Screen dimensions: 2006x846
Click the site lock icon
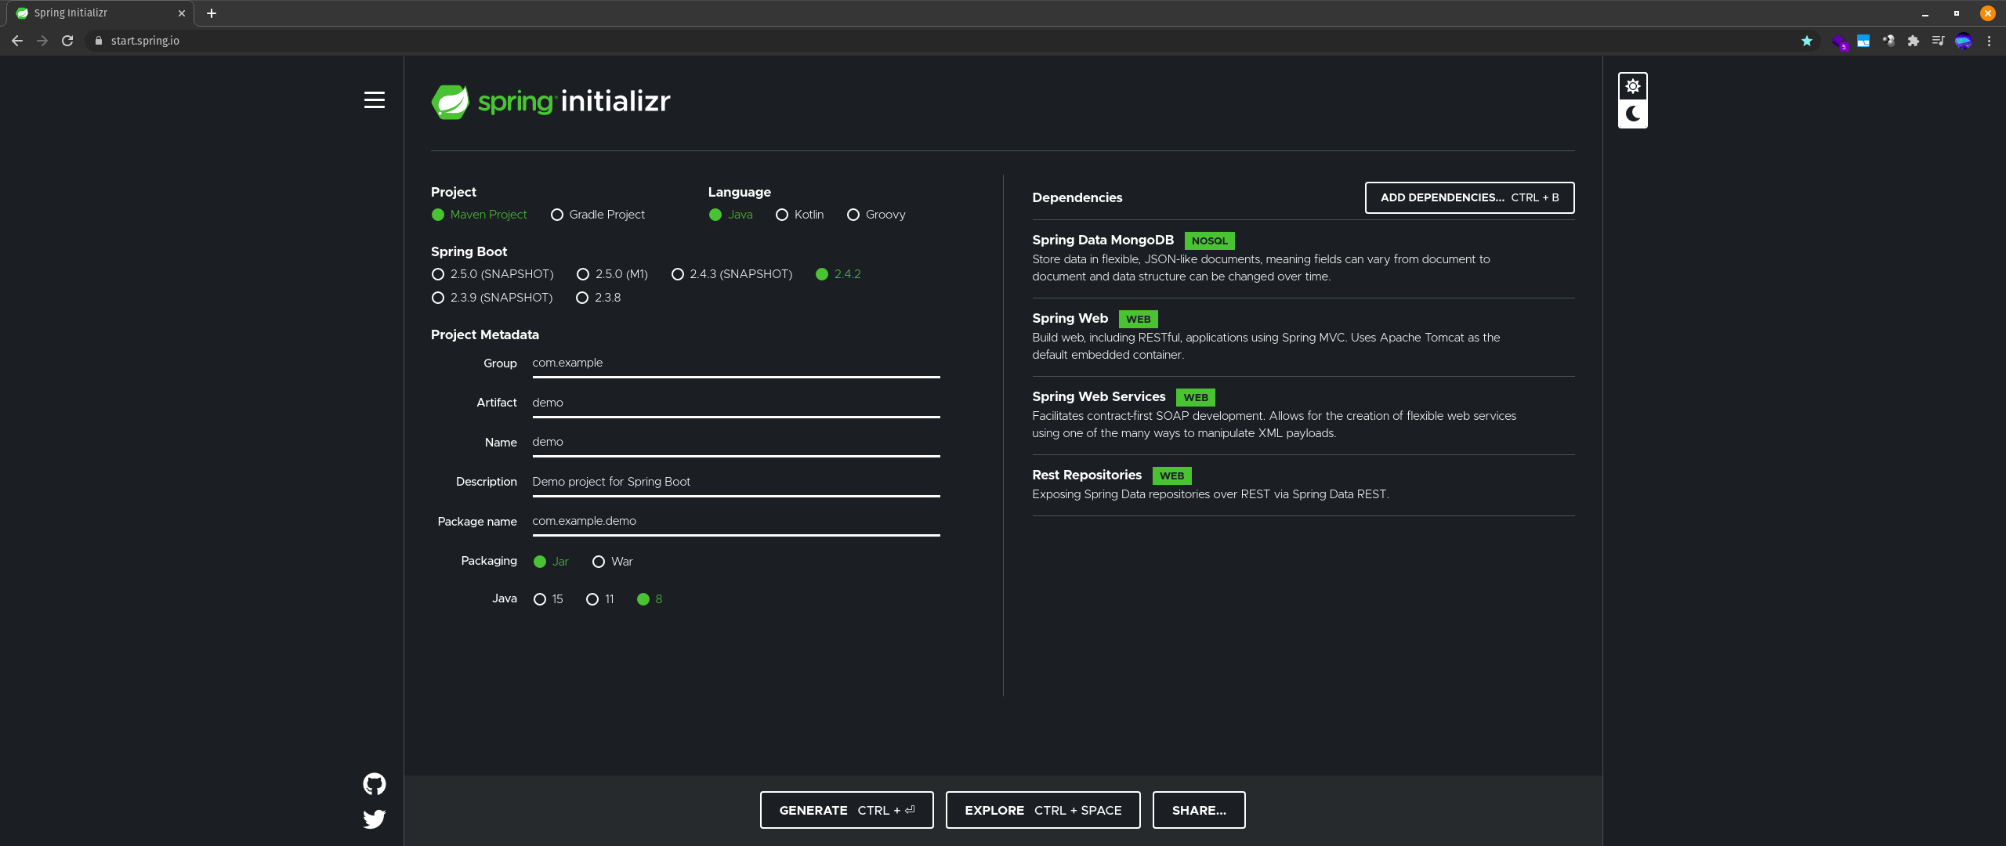coord(99,41)
